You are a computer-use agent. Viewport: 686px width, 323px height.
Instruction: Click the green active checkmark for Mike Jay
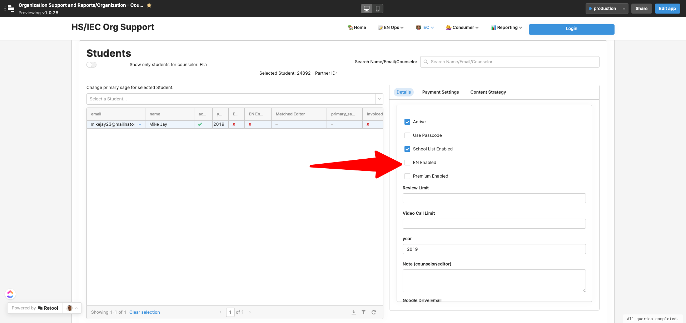(x=200, y=124)
